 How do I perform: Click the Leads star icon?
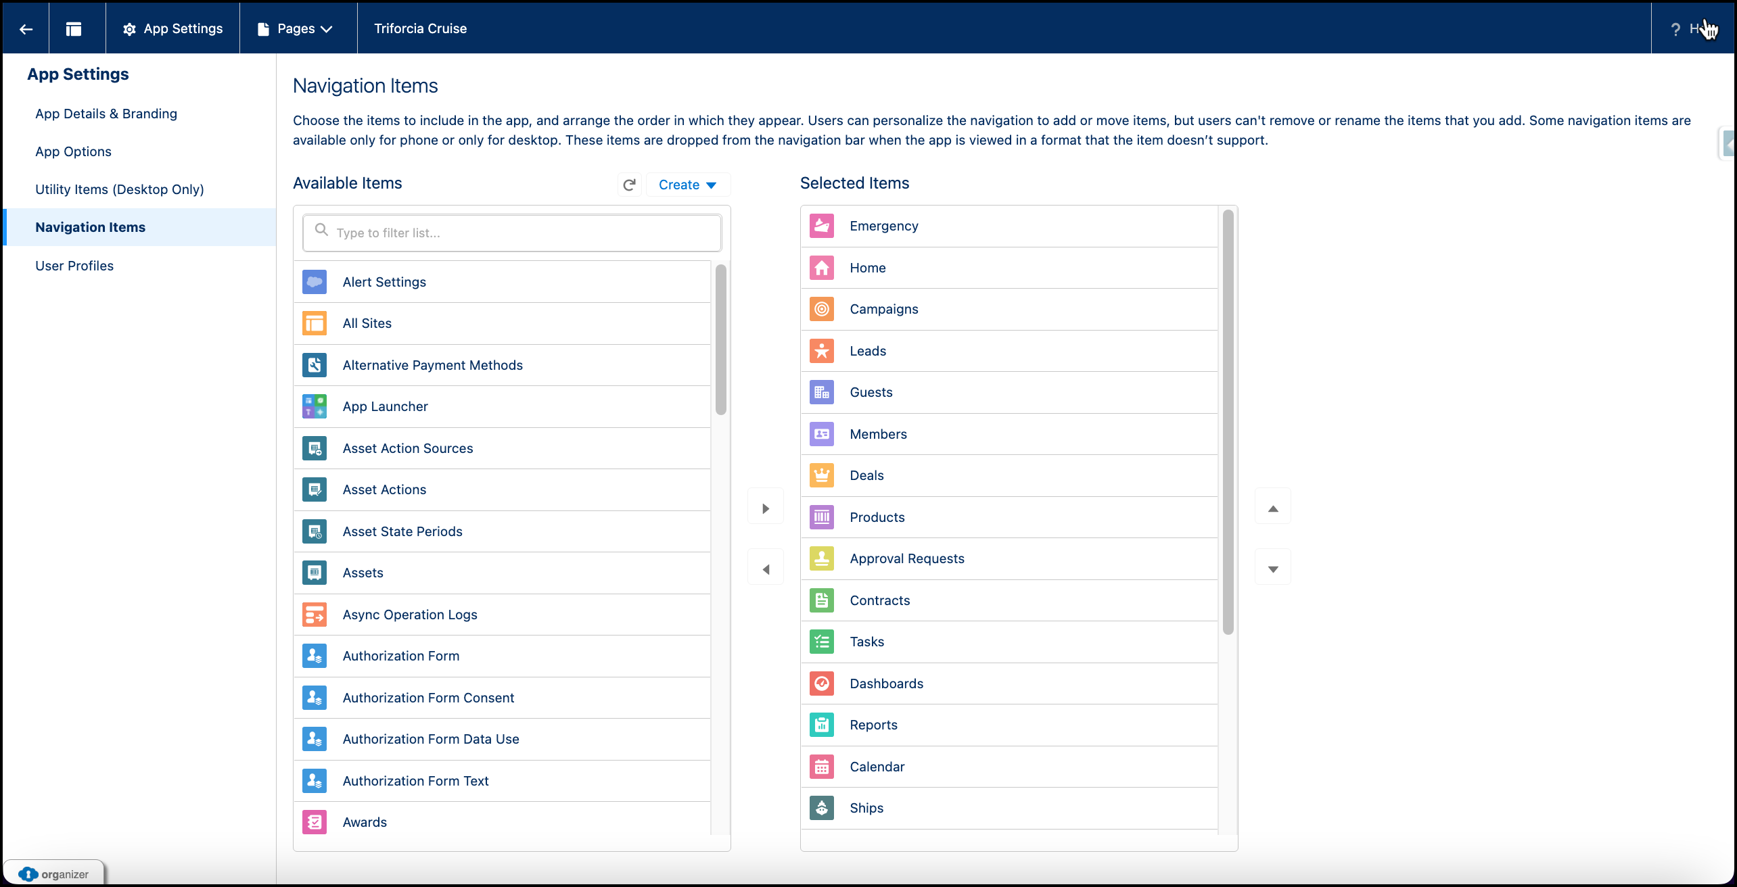pyautogui.click(x=821, y=351)
